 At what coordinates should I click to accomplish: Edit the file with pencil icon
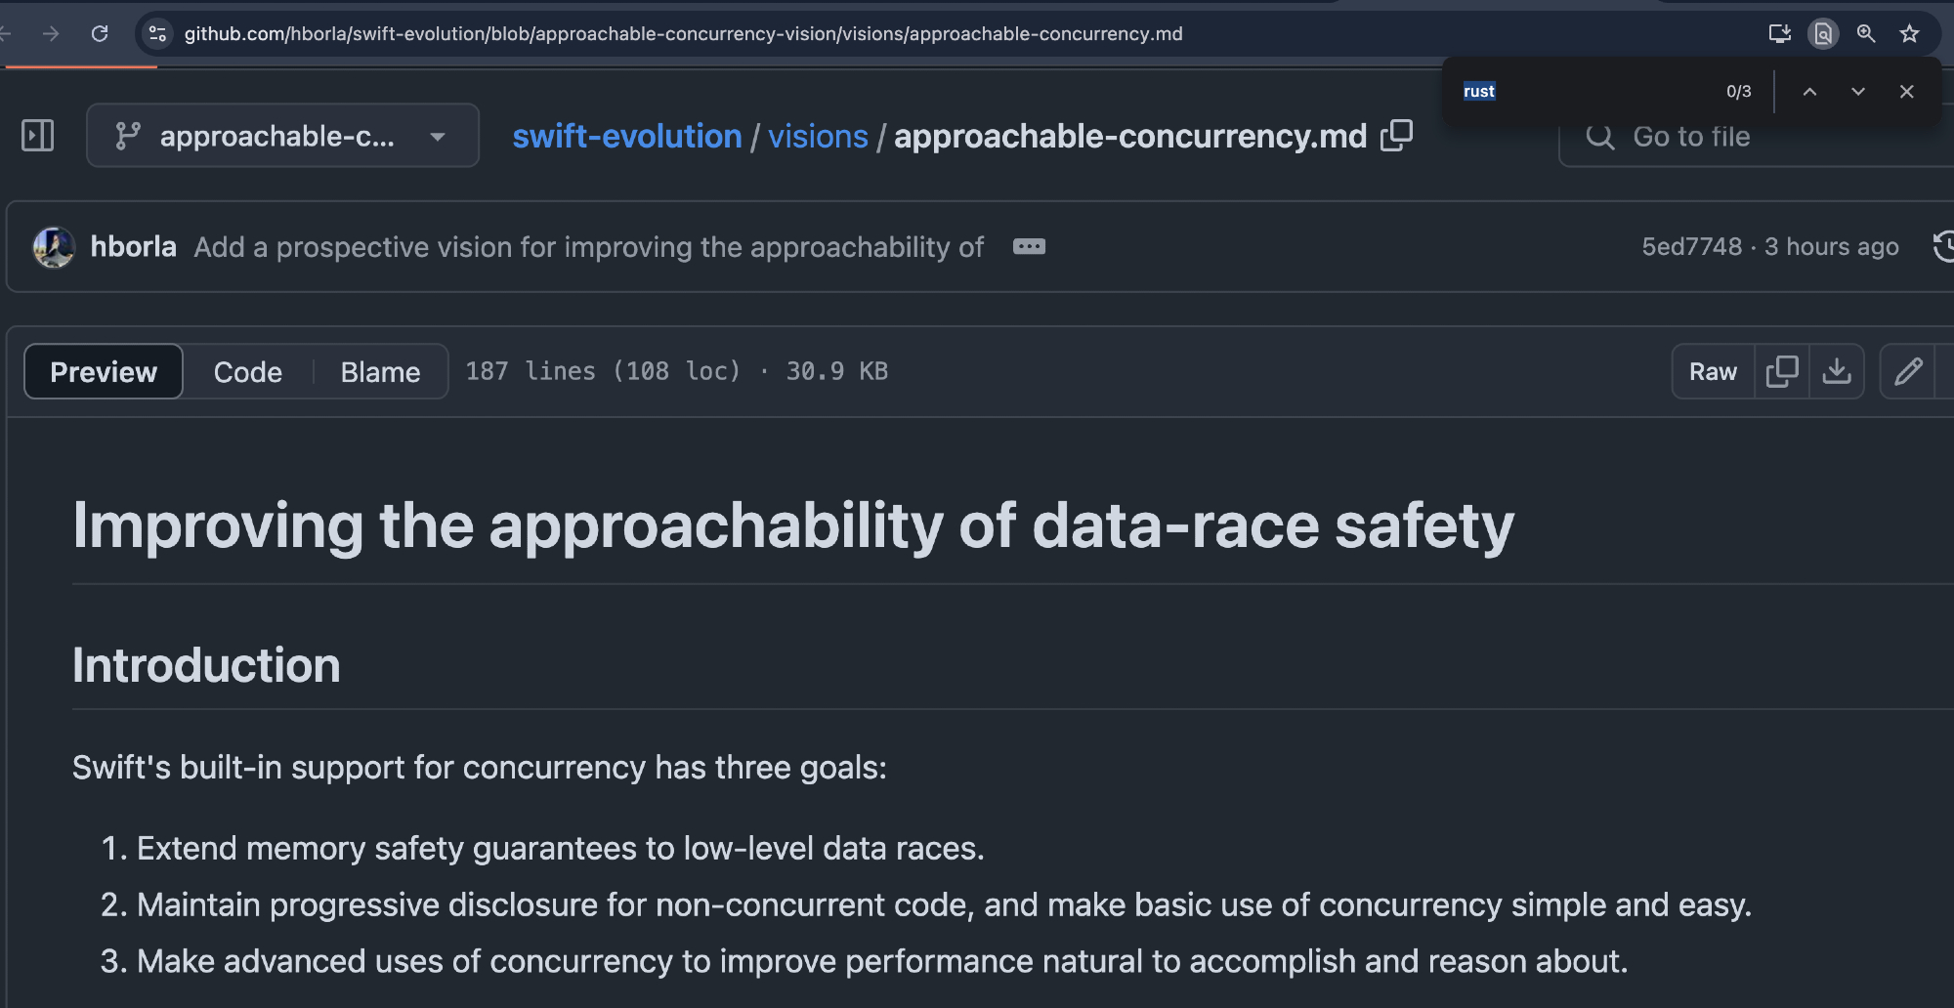pos(1908,371)
